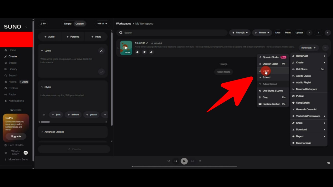This screenshot has width=333, height=187.
Task: Click the share arrow icon on the song
Action: pyautogui.click(x=151, y=52)
